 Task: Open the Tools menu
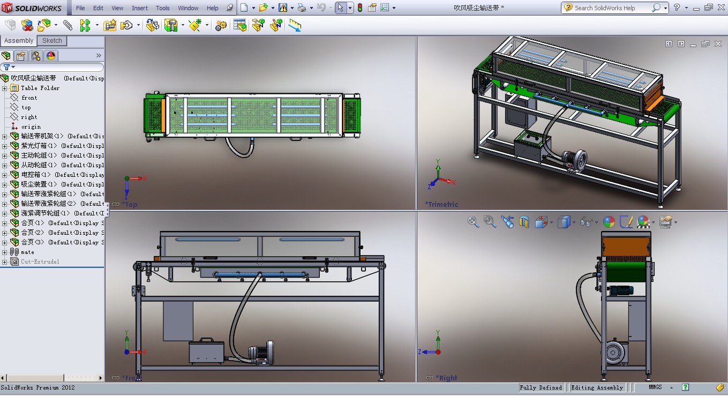click(163, 8)
